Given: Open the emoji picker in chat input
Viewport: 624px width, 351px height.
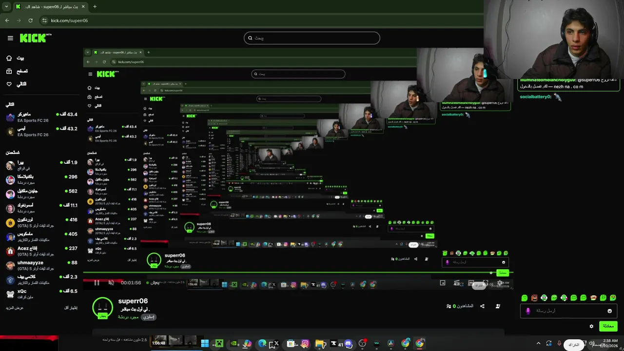Looking at the screenshot, I should point(609,311).
